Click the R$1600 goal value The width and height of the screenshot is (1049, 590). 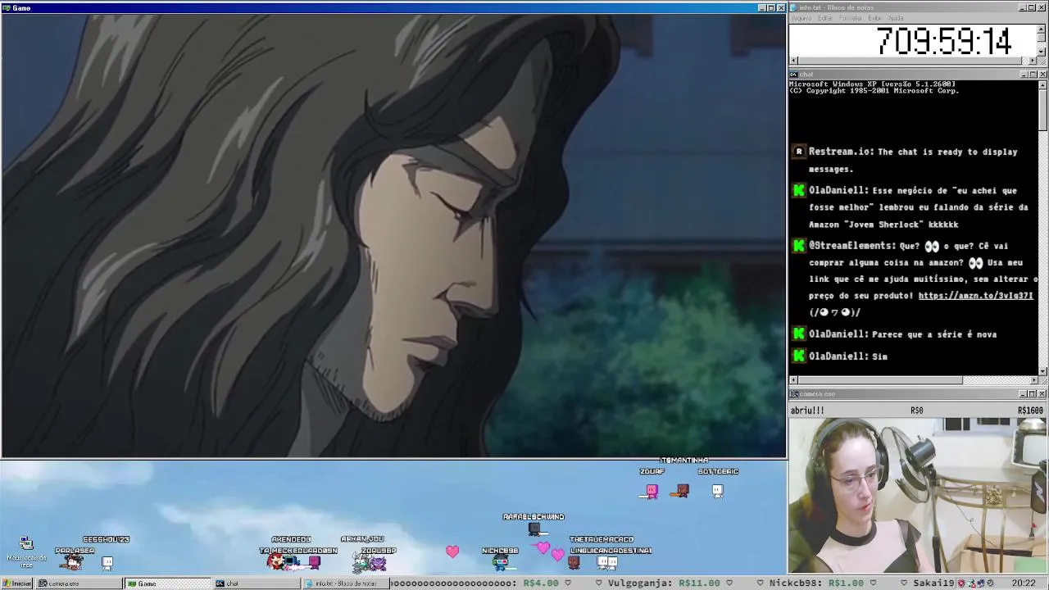coord(1030,411)
